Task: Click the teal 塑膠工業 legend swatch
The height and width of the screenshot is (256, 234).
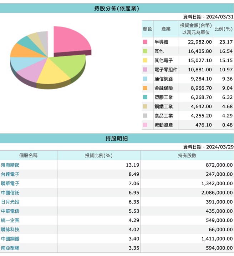Action: tap(145, 97)
